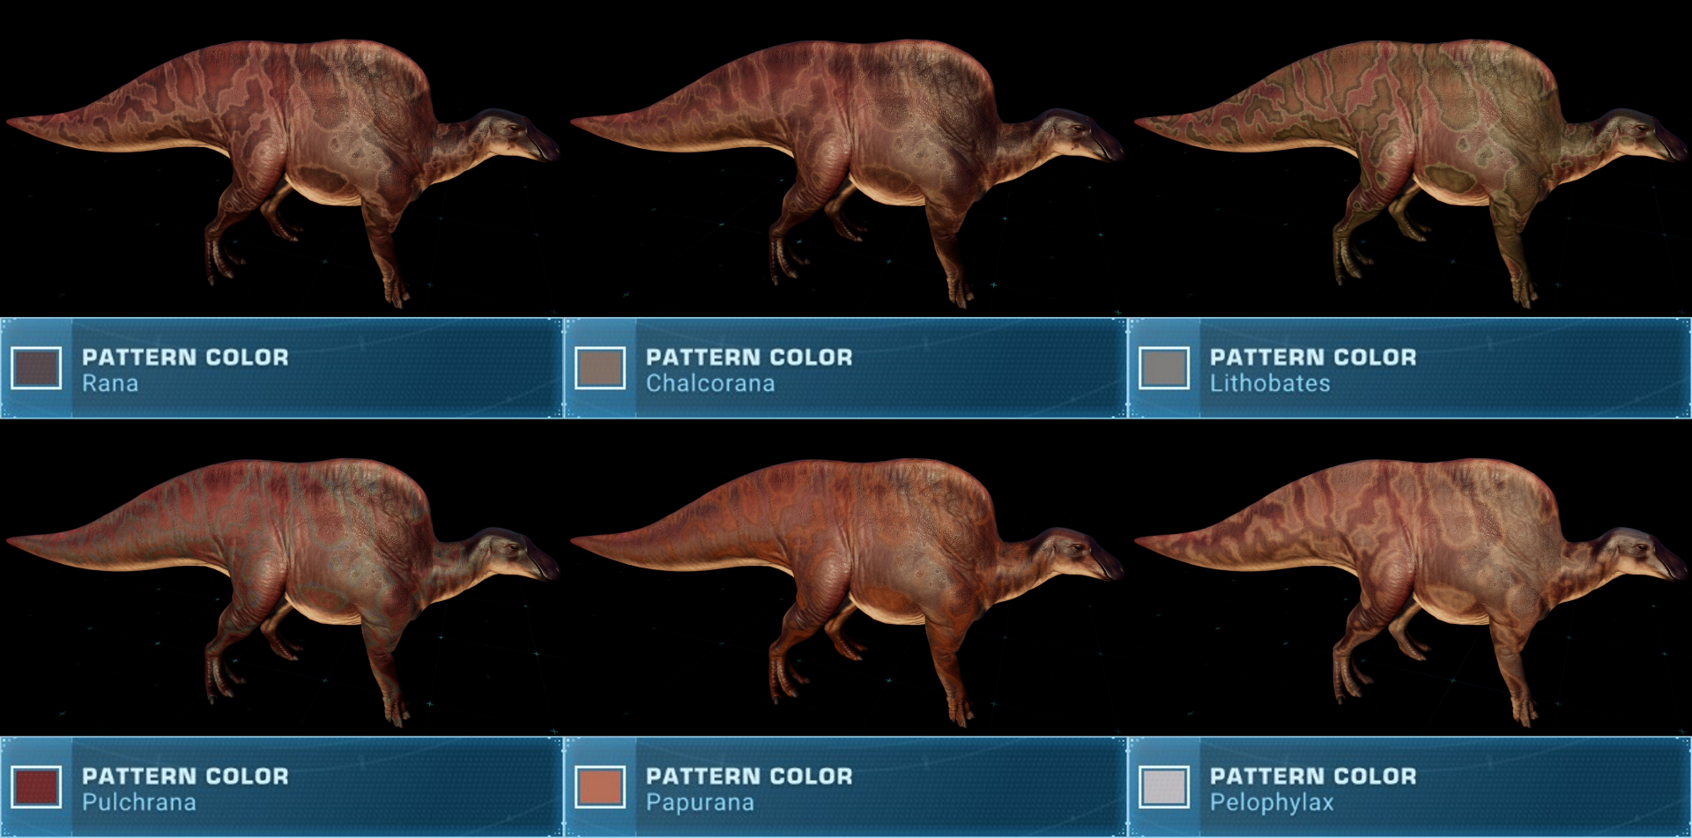The image size is (1692, 838).
Task: Click the 'Pelophylax' pattern name text
Action: tap(1272, 803)
